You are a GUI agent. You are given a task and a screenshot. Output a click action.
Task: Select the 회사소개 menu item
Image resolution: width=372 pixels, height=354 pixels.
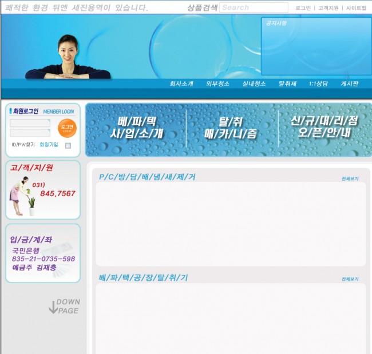[181, 83]
